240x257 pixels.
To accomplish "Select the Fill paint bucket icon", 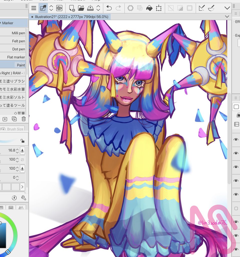I will [149, 8].
